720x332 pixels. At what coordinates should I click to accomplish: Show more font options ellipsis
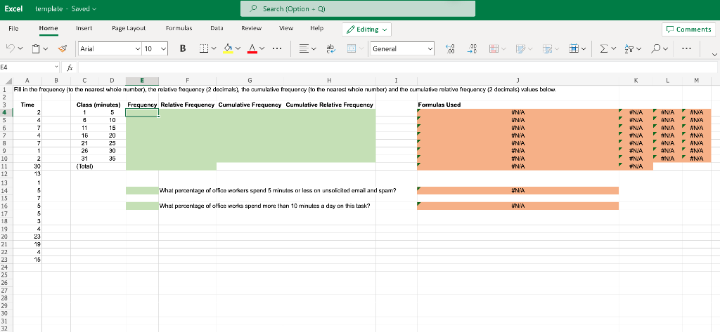tap(276, 48)
